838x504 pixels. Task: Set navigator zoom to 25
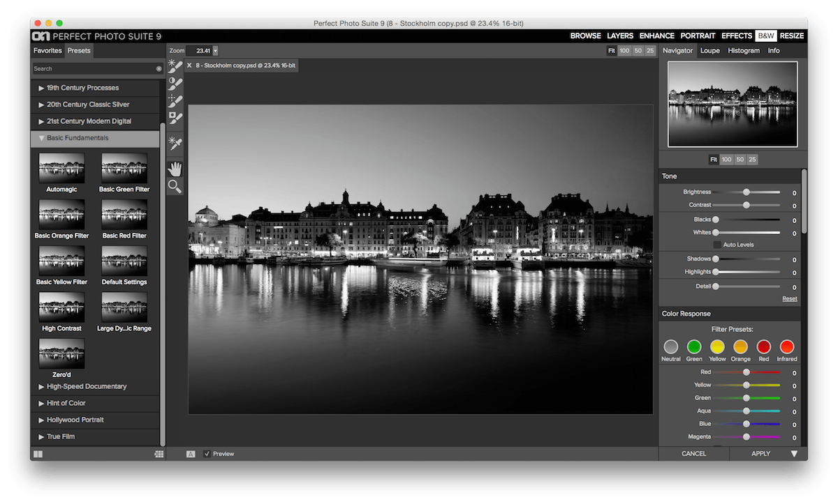pyautogui.click(x=752, y=160)
